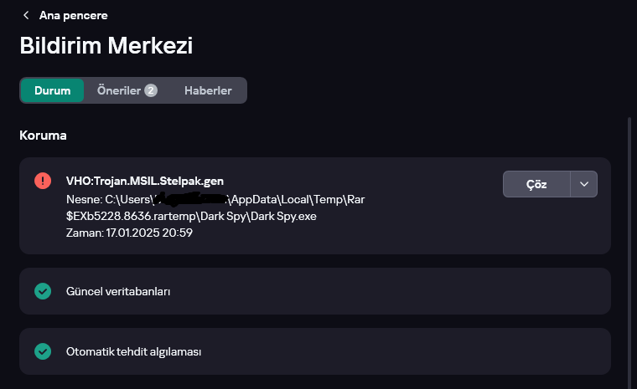Click the green check beside Otomatik tehdit algılaması
637x389 pixels.
pos(43,351)
